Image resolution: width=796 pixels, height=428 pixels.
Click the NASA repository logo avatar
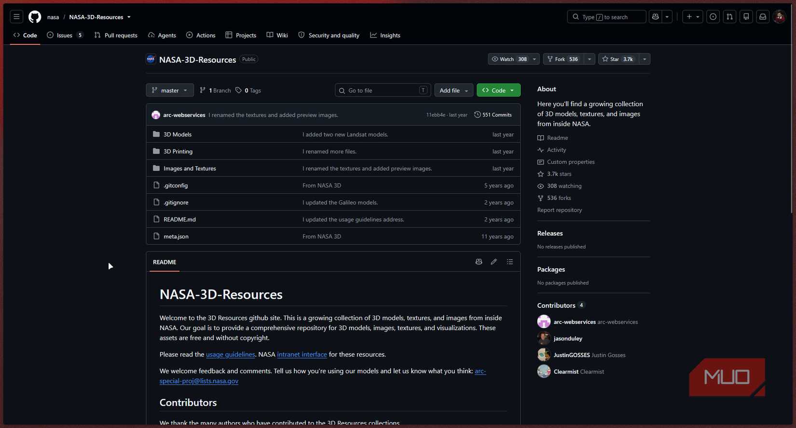[151, 59]
